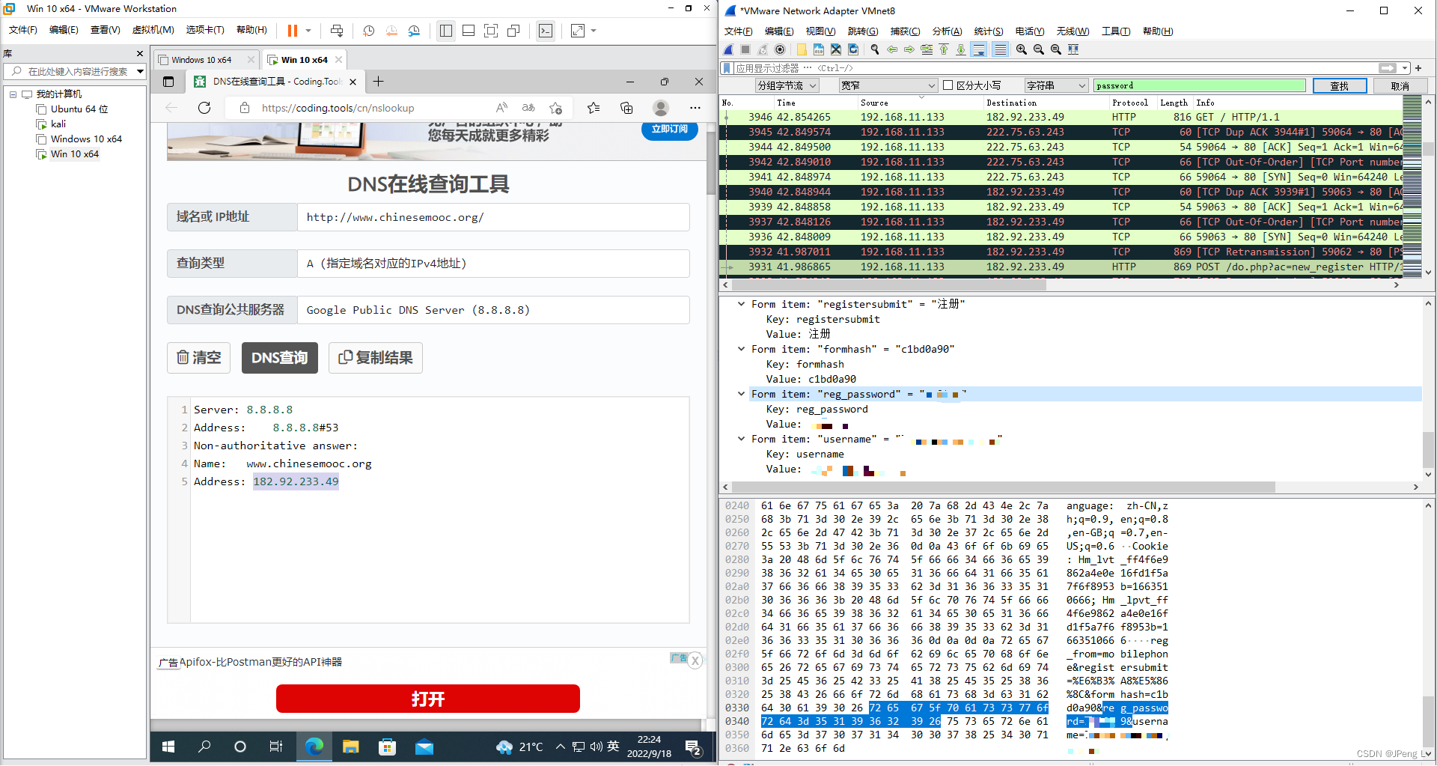
Task: Close the capture file with X icon
Action: (x=836, y=49)
